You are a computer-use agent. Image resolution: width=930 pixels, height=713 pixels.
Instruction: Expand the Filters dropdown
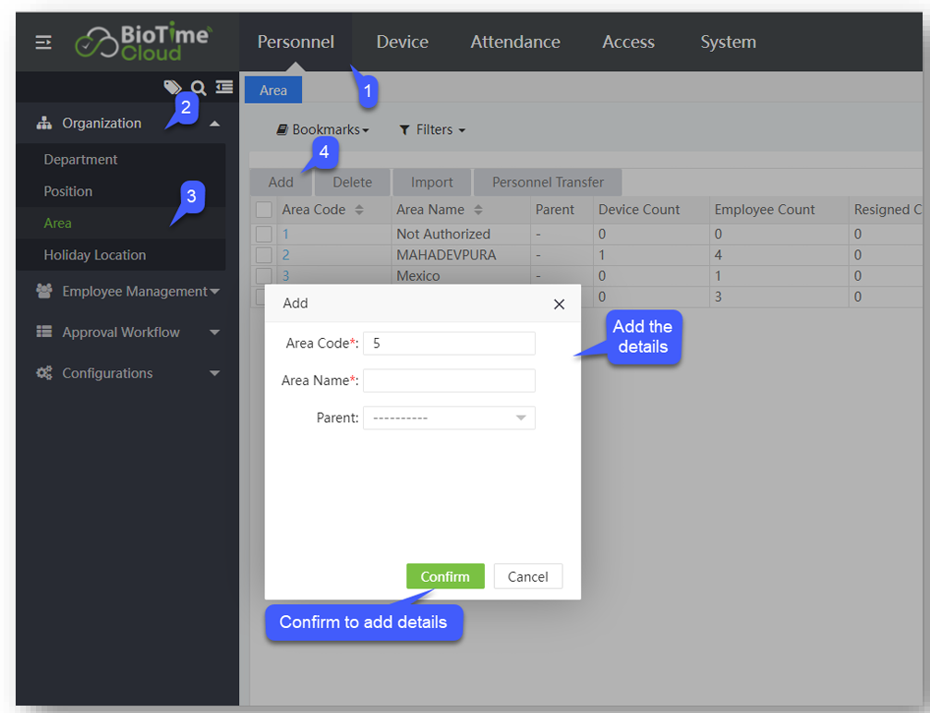[x=432, y=130]
